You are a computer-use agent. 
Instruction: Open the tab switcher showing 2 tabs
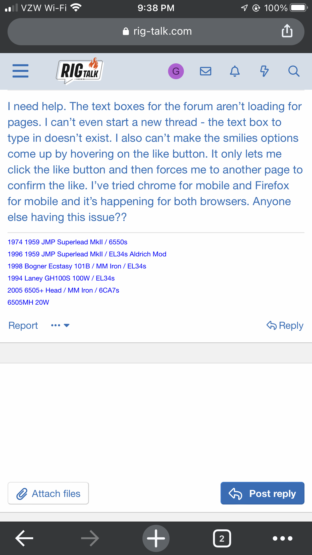pos(222,538)
